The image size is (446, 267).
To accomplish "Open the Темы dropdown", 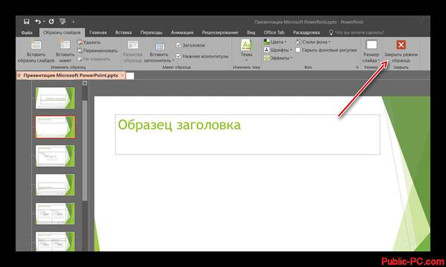I will [x=246, y=50].
